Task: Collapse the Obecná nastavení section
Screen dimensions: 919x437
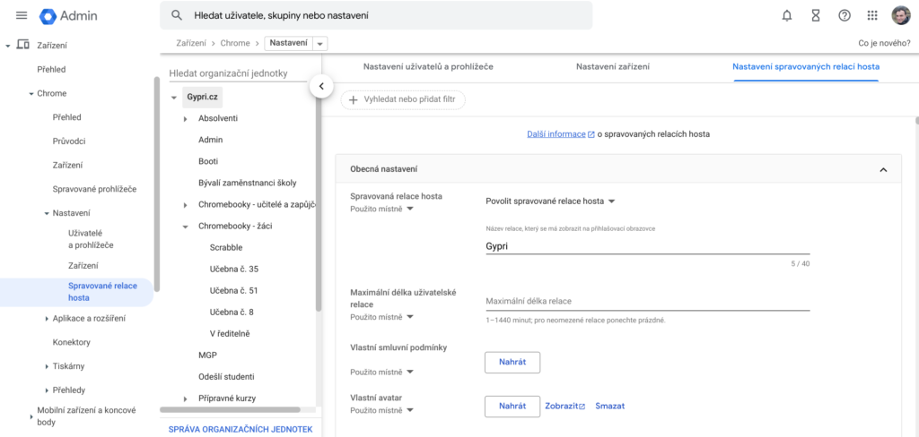Action: (883, 169)
